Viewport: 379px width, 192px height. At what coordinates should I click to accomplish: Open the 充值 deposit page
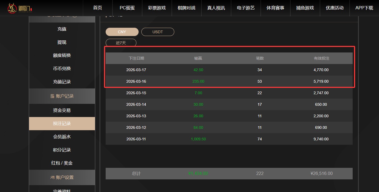(62, 29)
